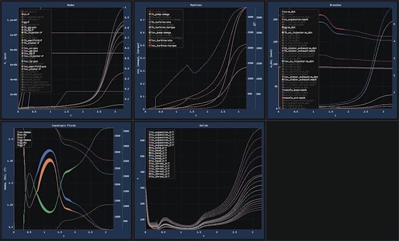Toggle gg:m_dot in Branches legend
This screenshot has width=399, height=241.
(289, 27)
